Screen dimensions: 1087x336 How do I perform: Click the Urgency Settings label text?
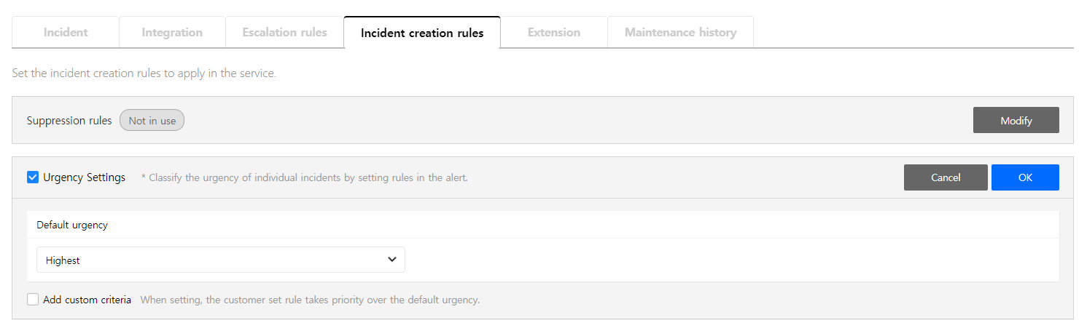pos(84,177)
